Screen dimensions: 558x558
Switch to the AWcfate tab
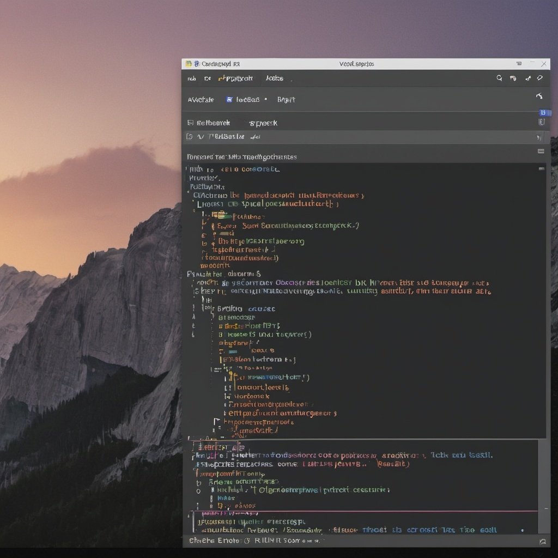tap(201, 100)
